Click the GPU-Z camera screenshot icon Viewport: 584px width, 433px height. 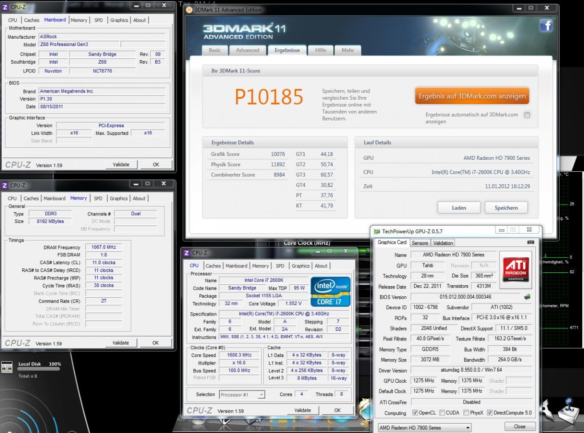pyautogui.click(x=530, y=243)
